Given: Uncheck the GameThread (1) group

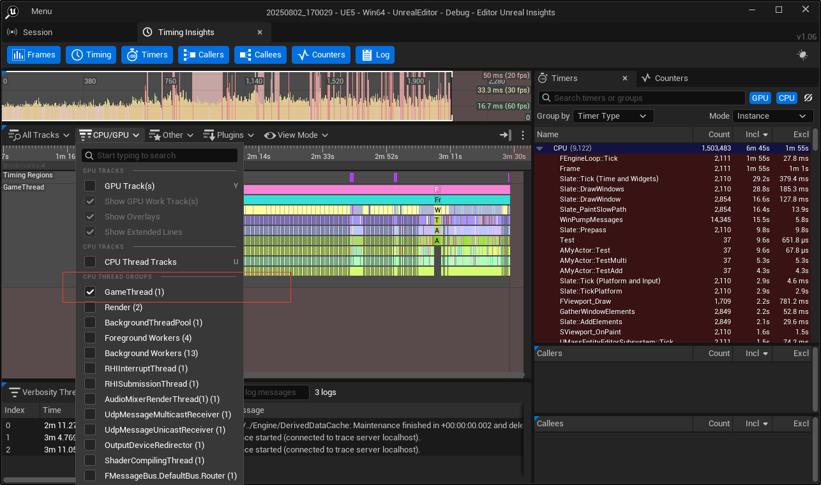Looking at the screenshot, I should pyautogui.click(x=90, y=292).
